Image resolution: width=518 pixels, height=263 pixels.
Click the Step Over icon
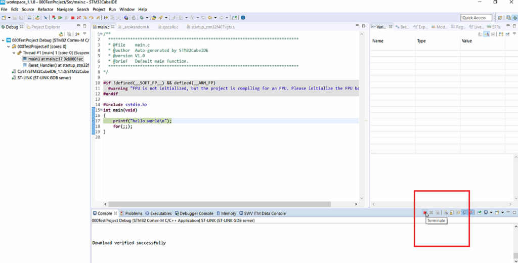[91, 18]
